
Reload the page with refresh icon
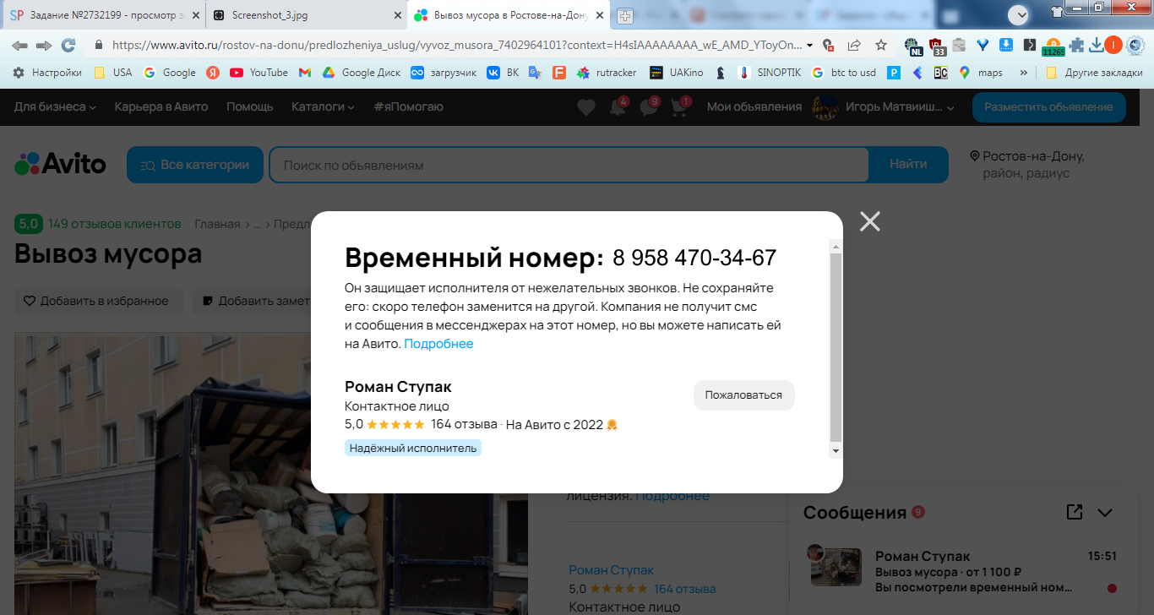tap(68, 45)
